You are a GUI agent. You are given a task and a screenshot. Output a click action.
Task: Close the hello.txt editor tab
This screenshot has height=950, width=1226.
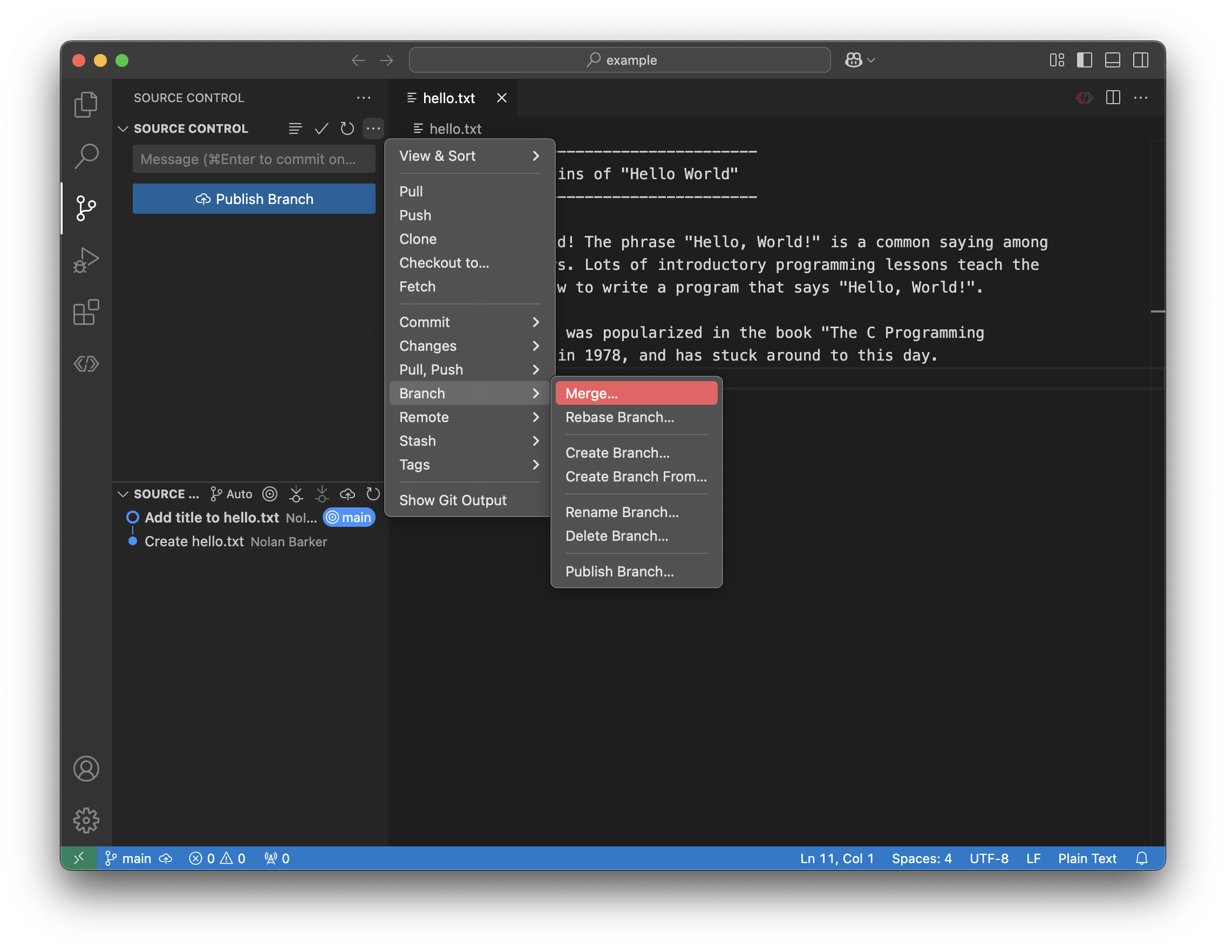point(501,98)
